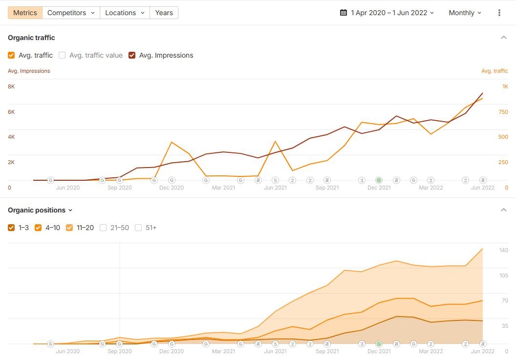Open the three-dot more options menu

point(499,13)
